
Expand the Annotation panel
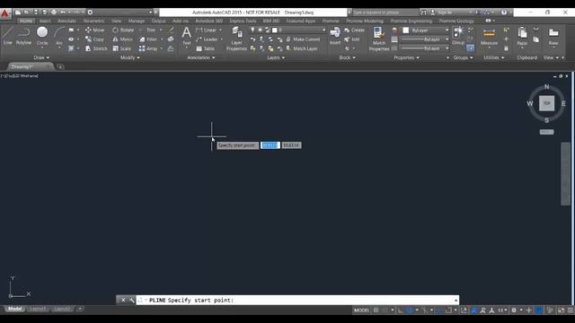[201, 57]
